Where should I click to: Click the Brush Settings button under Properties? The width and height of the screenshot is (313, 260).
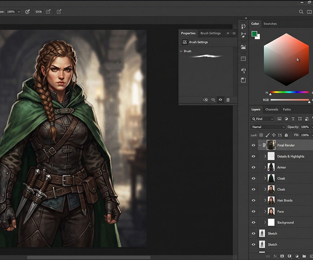pyautogui.click(x=195, y=42)
